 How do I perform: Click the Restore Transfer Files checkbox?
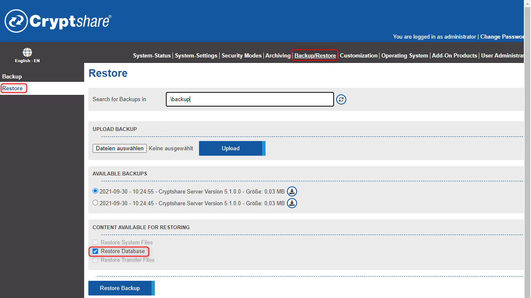pos(96,260)
